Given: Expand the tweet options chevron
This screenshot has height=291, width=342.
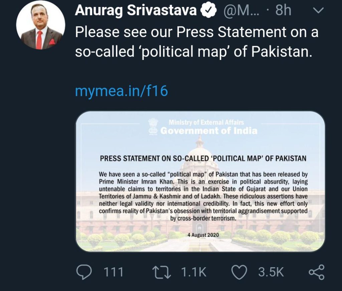Looking at the screenshot, I should tap(319, 11).
